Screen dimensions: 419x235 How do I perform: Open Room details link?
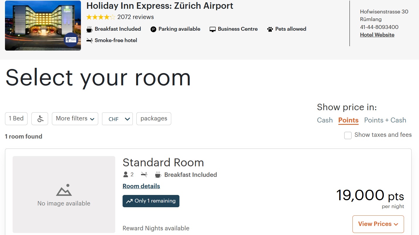coord(141,186)
